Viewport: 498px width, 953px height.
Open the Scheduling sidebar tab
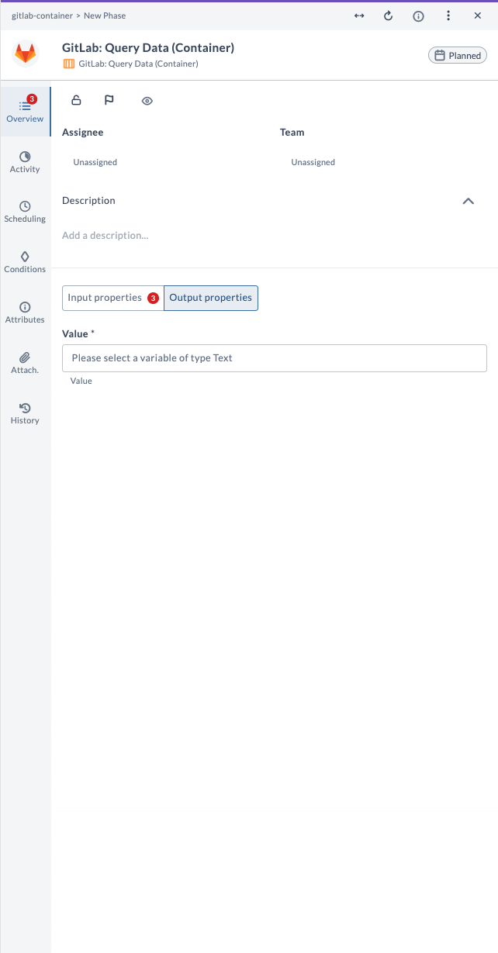(25, 212)
